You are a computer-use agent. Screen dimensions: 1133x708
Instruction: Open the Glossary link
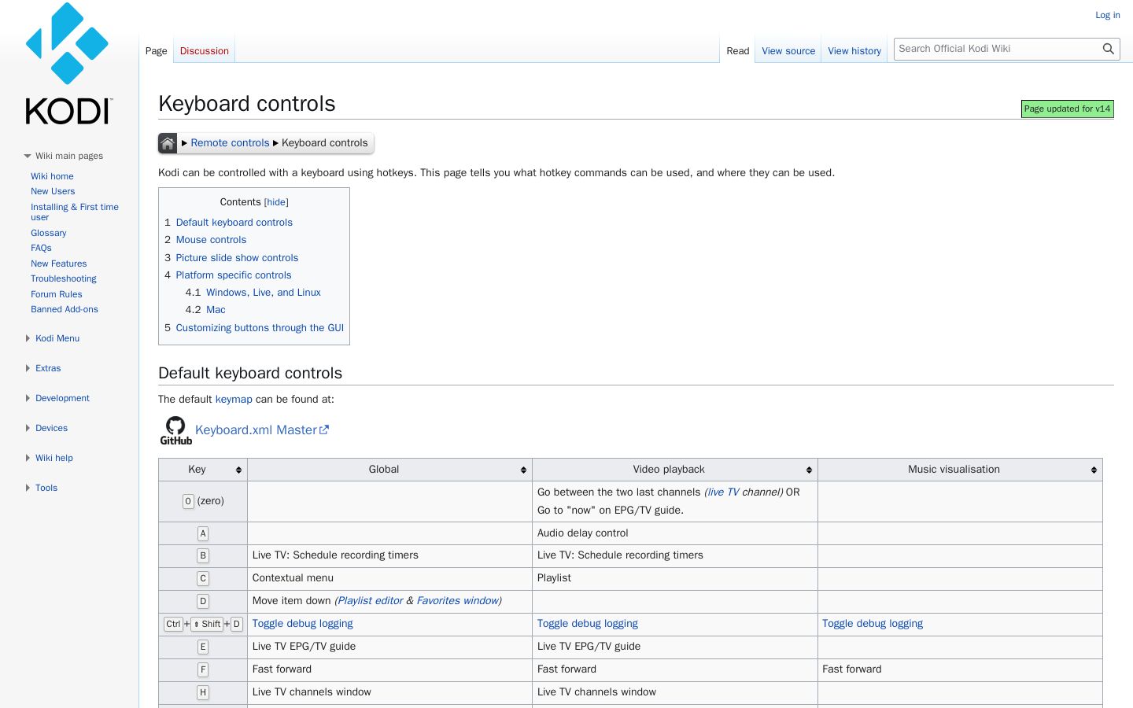click(49, 233)
